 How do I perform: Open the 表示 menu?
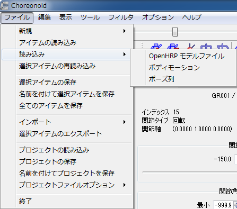pyautogui.click(x=66, y=17)
